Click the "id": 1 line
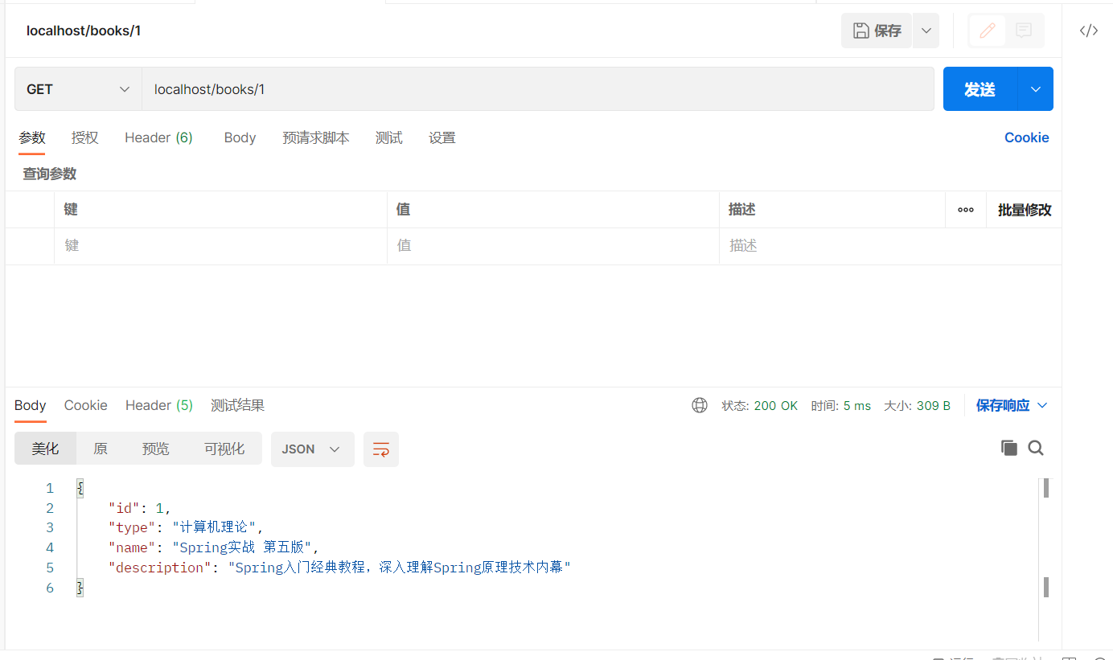 [x=140, y=508]
